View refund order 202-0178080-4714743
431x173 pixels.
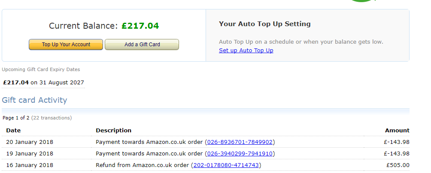(x=226, y=165)
